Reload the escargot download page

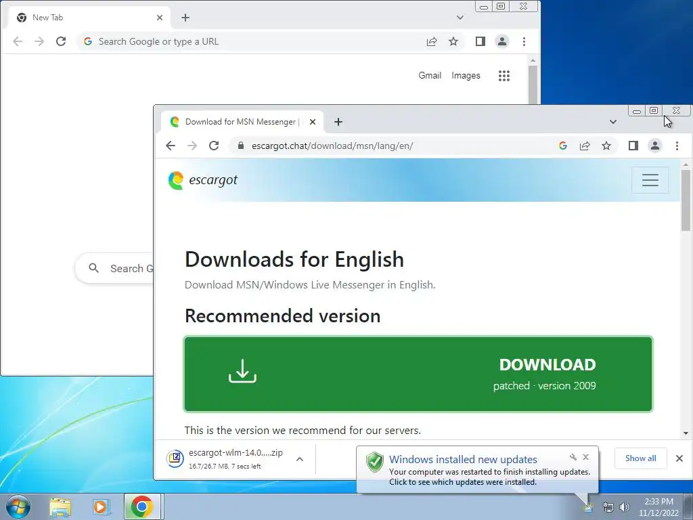pos(214,146)
